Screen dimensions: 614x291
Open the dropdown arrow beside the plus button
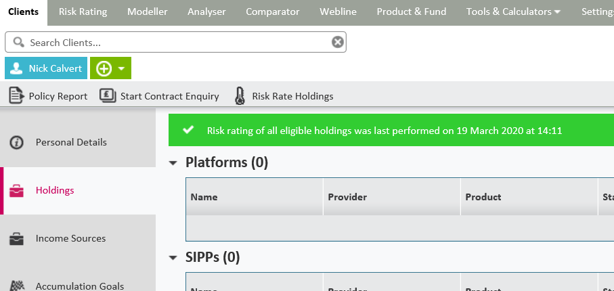[x=121, y=68]
